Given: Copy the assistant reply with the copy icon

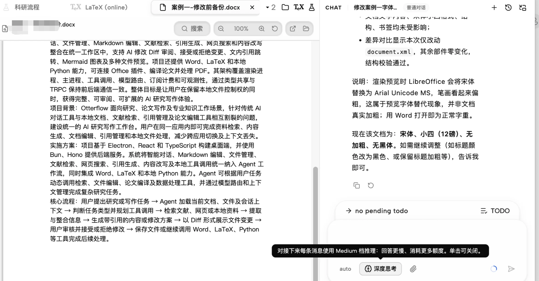Looking at the screenshot, I should click(x=357, y=186).
